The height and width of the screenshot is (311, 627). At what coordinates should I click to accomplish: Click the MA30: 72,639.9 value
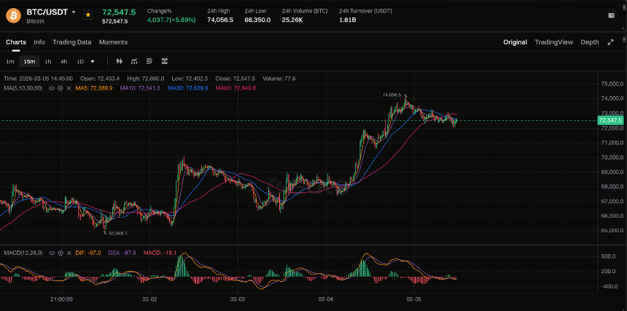[188, 88]
